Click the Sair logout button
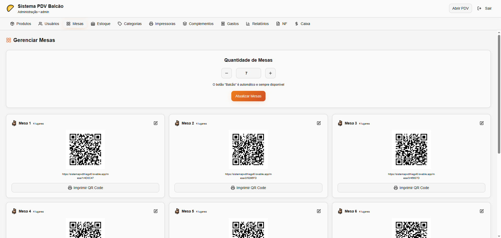This screenshot has width=501, height=238. [x=485, y=8]
